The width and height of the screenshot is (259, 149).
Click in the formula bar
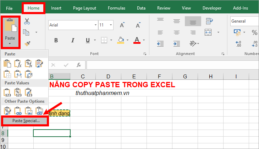click(173, 65)
